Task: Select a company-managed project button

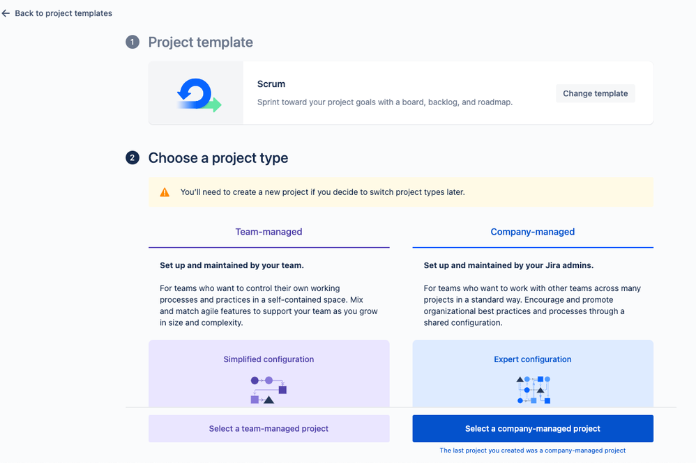Action: point(533,428)
